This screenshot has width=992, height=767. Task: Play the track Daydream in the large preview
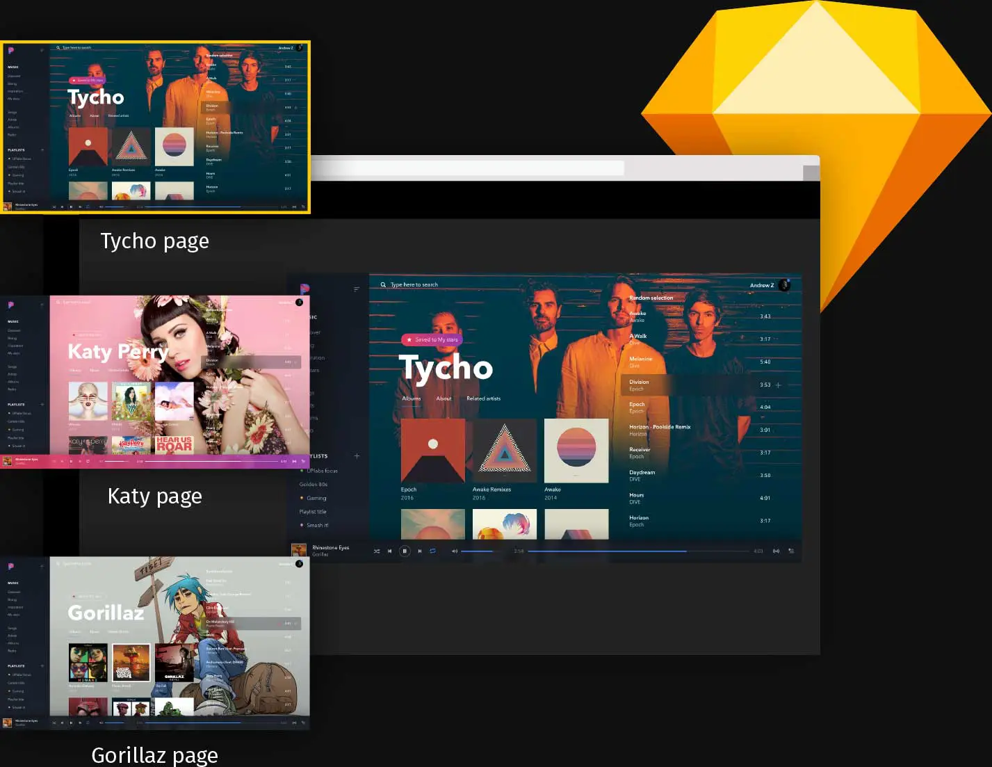point(702,476)
